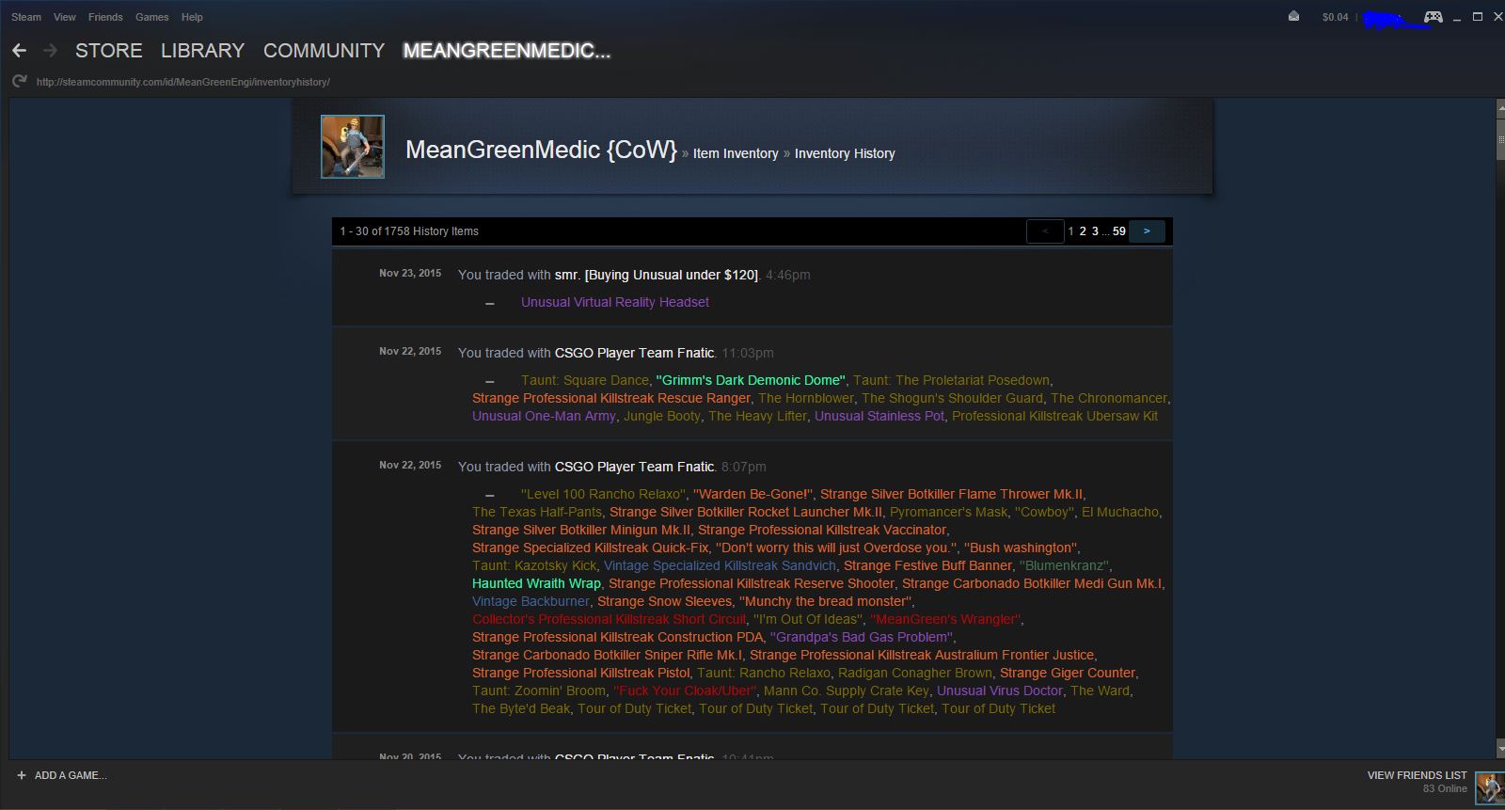Image resolution: width=1505 pixels, height=810 pixels.
Task: Click the browser back arrow
Action: pos(19,51)
